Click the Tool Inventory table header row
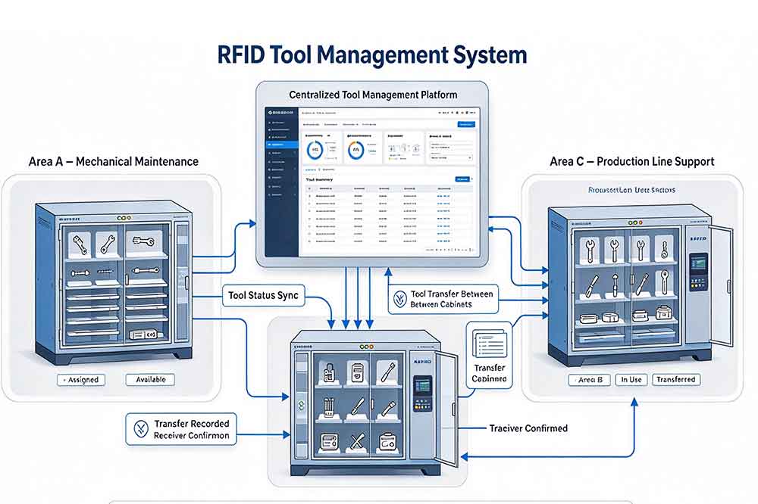 click(389, 188)
